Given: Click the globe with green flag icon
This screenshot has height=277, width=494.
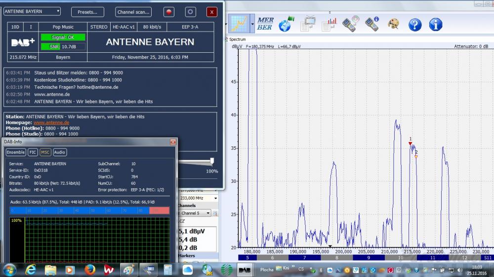Looking at the screenshot, I should 286,24.
